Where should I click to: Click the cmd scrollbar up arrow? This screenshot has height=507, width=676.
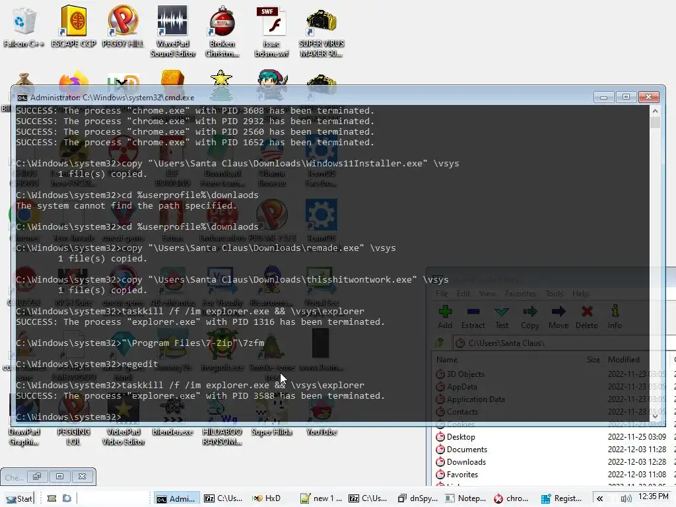656,111
